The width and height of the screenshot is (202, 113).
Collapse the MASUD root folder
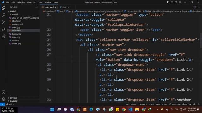tap(13, 11)
